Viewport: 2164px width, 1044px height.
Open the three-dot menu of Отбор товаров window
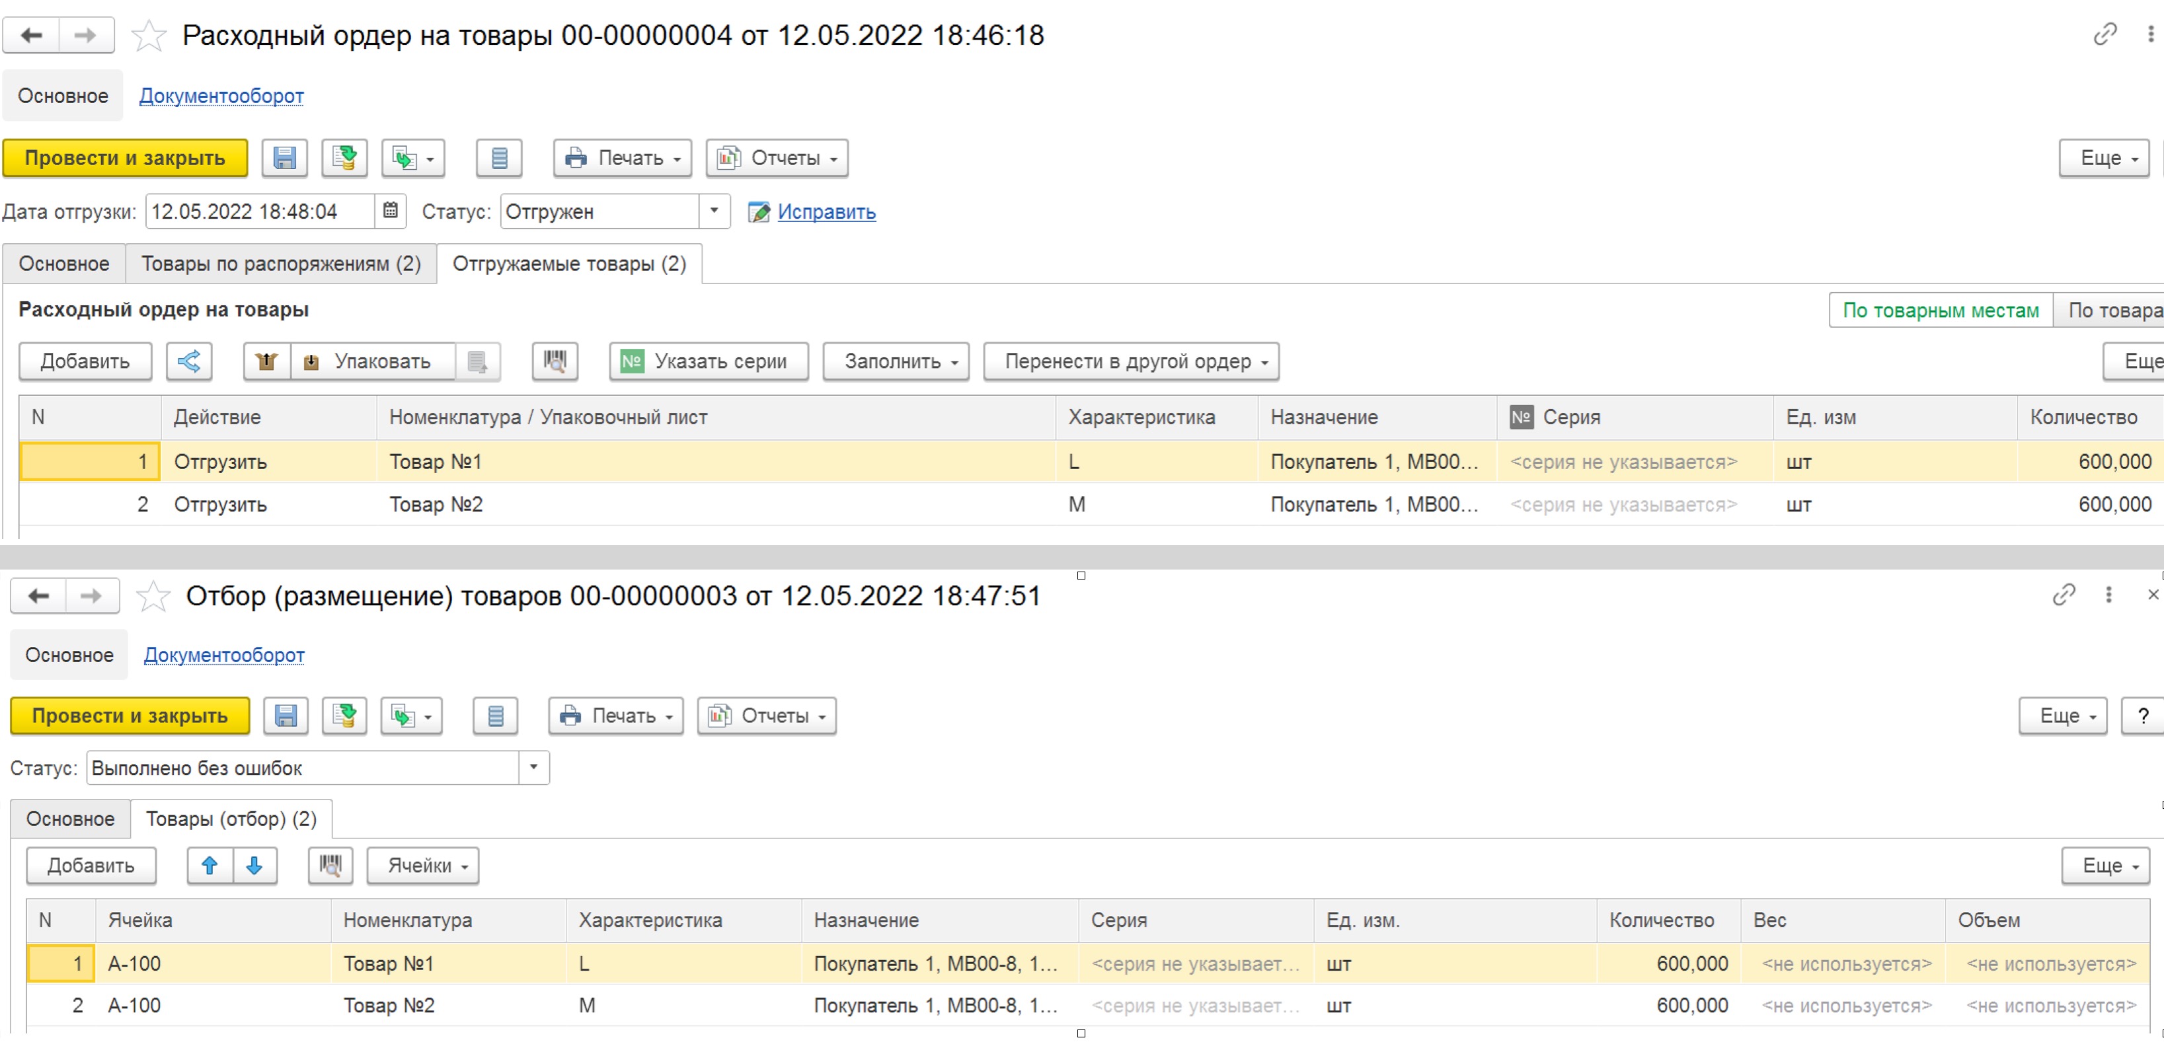[2108, 595]
